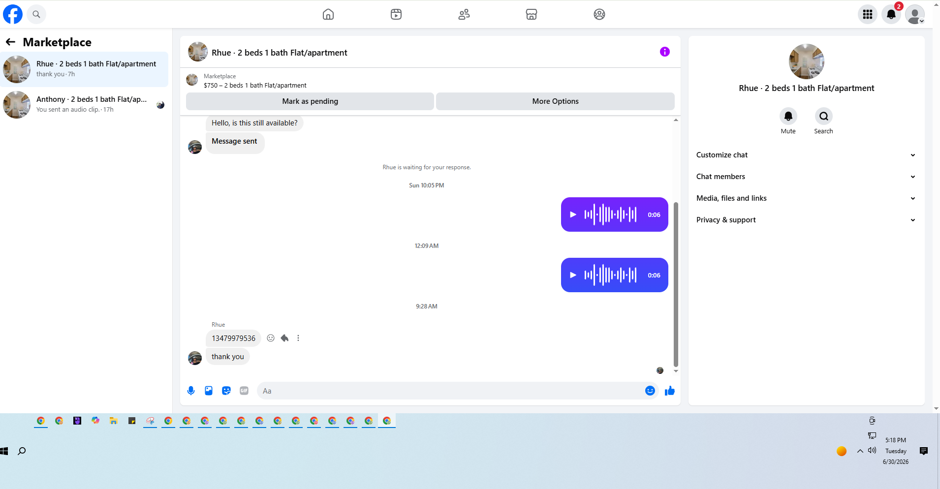Click the $750 – 2 beds listing link
This screenshot has height=489, width=940.
[255, 86]
